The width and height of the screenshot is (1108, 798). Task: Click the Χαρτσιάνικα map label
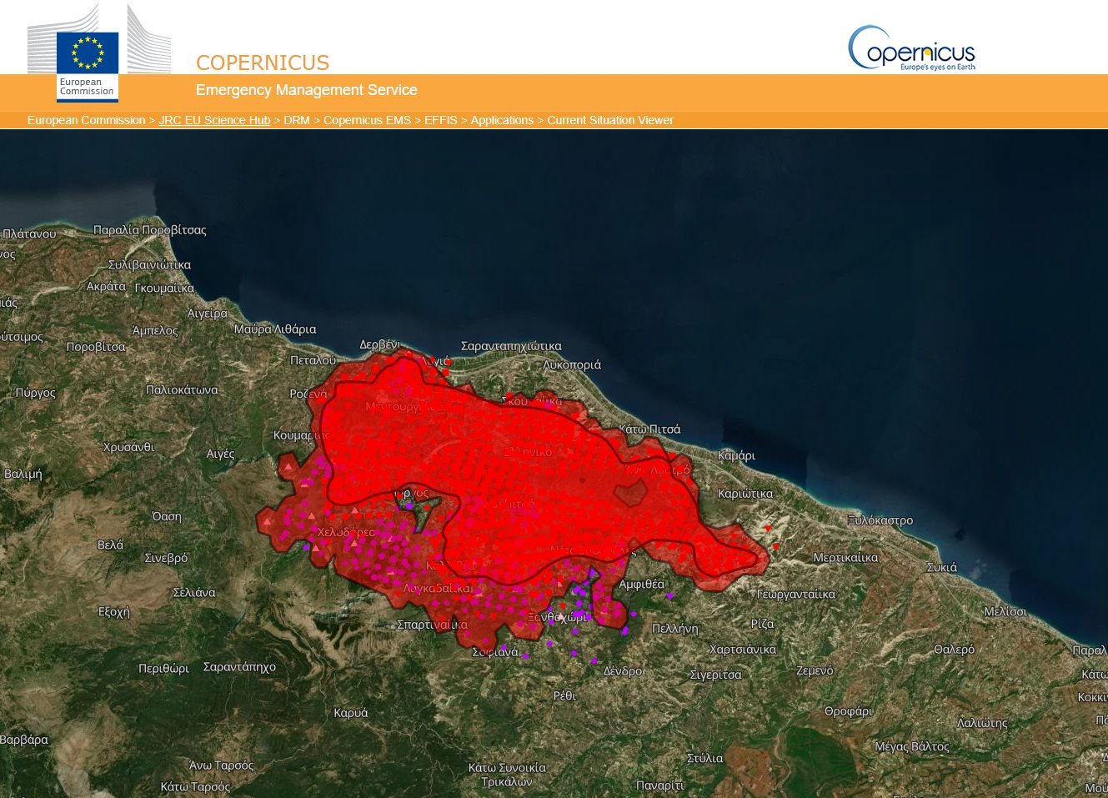tap(742, 650)
